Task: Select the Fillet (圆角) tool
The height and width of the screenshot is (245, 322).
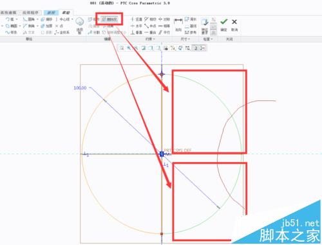Action: [29, 19]
